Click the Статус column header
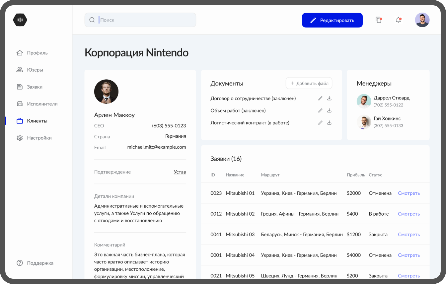446x284 pixels. click(376, 175)
